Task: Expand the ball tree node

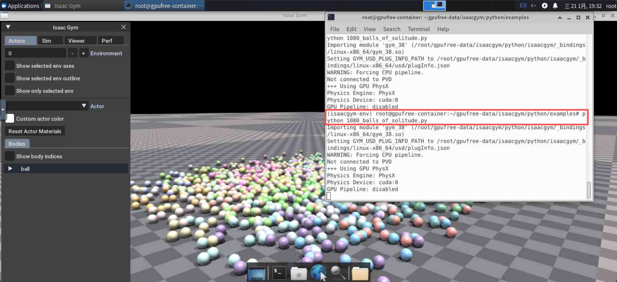Action: click(10, 169)
